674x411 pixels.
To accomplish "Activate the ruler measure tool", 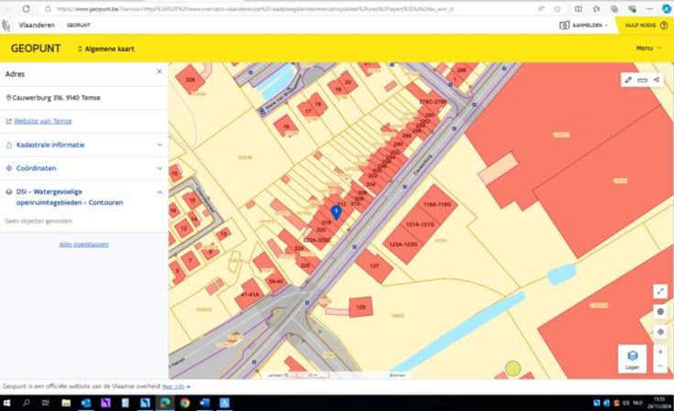I will click(642, 80).
